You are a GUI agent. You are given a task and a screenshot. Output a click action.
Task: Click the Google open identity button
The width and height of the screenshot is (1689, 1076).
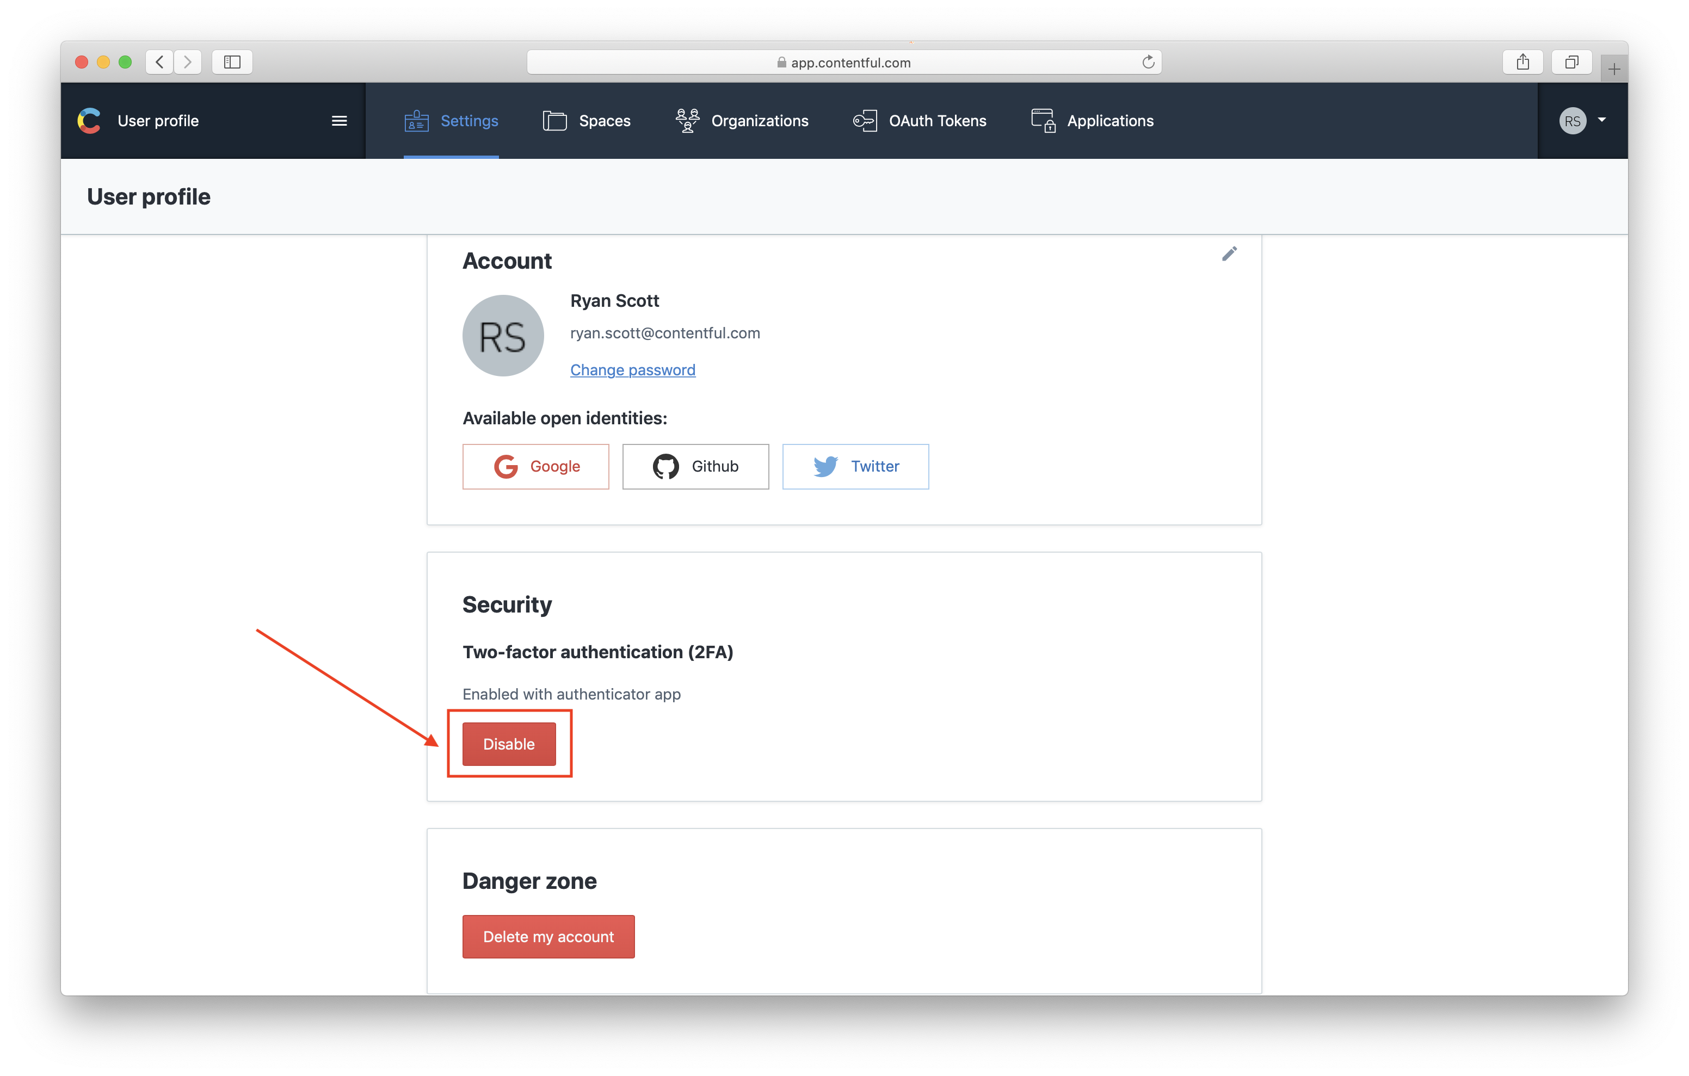[x=535, y=465]
